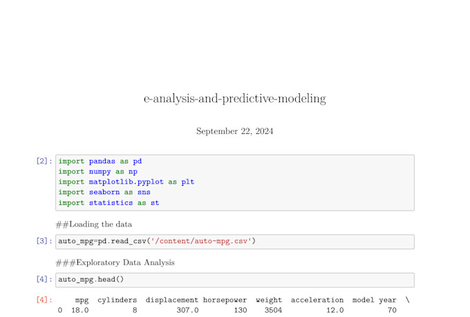Screen dimensions: 470x317
Task: Click the weight value 3504
Action: [273, 310]
